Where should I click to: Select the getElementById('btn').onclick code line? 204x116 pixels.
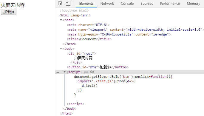pyautogui.click(x=123, y=77)
